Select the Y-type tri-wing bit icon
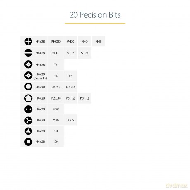Viewport: 190px width, 190px height. [28, 121]
